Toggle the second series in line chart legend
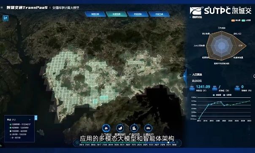 click(228, 95)
